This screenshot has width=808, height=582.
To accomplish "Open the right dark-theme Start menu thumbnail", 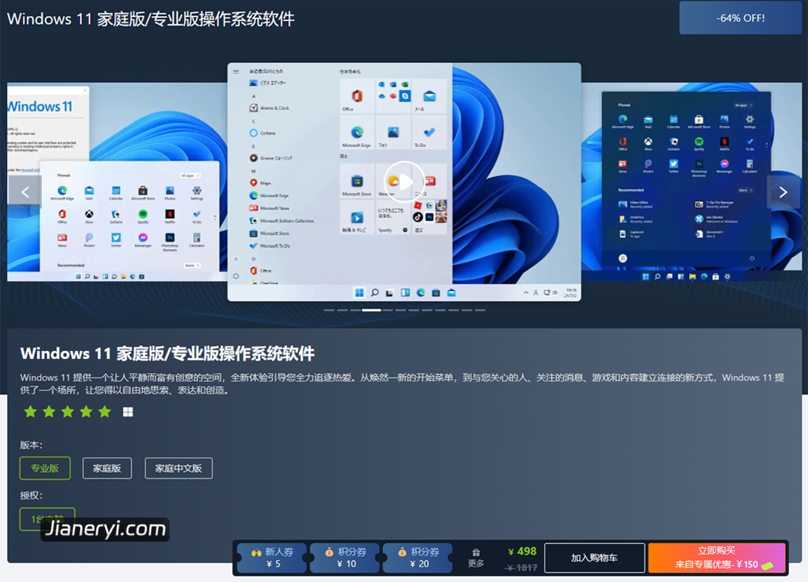I will 692,182.
